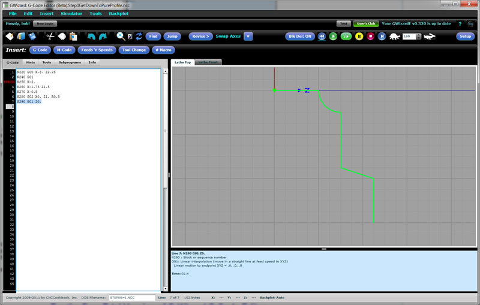Paste with the clipboard icon
Viewport: 480px width, 305px height.
pos(73,37)
